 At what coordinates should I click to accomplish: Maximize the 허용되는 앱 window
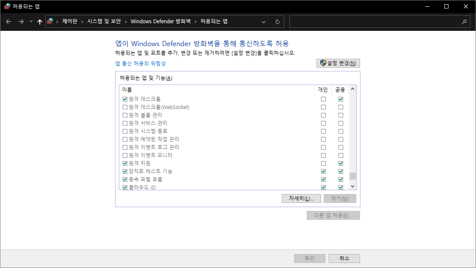tap(446, 6)
